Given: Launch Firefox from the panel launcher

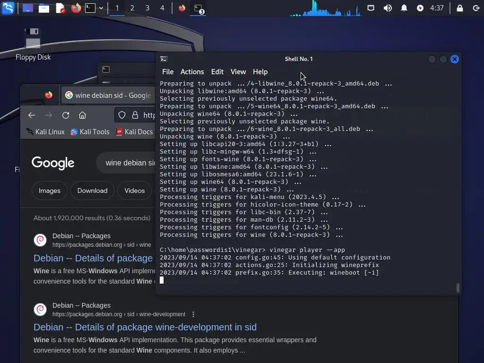Looking at the screenshot, I should [x=76, y=8].
